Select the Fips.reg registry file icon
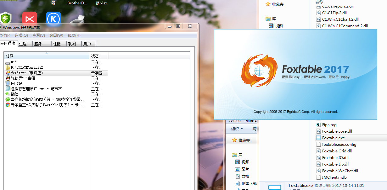 pyautogui.click(x=319, y=124)
